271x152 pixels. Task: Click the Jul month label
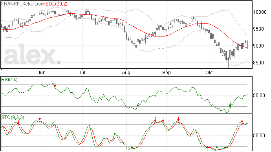pos(82,72)
